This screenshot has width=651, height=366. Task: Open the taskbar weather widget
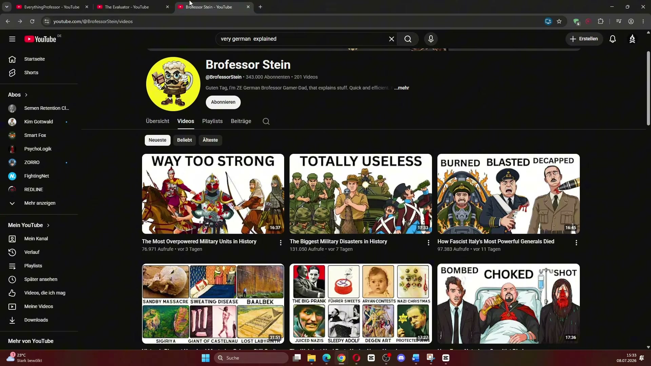(x=24, y=358)
